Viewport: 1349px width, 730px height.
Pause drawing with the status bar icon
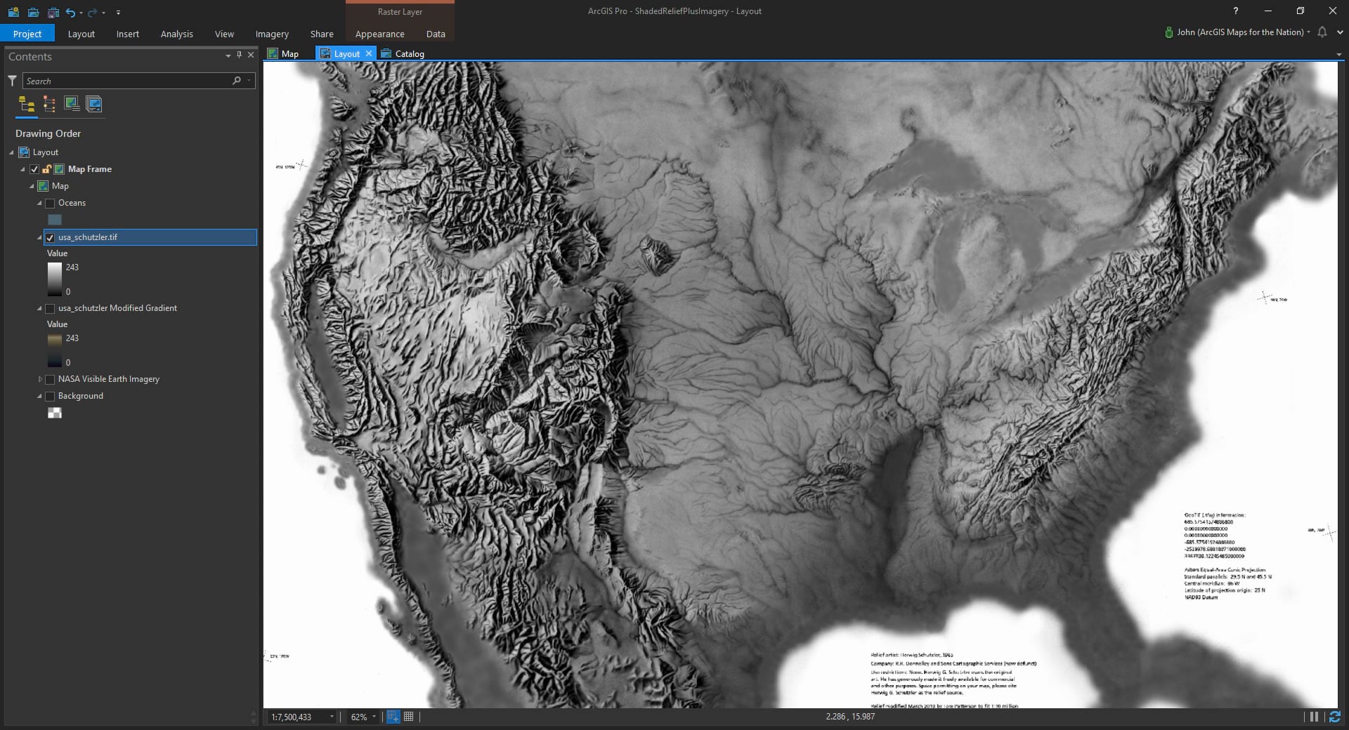tap(1313, 717)
